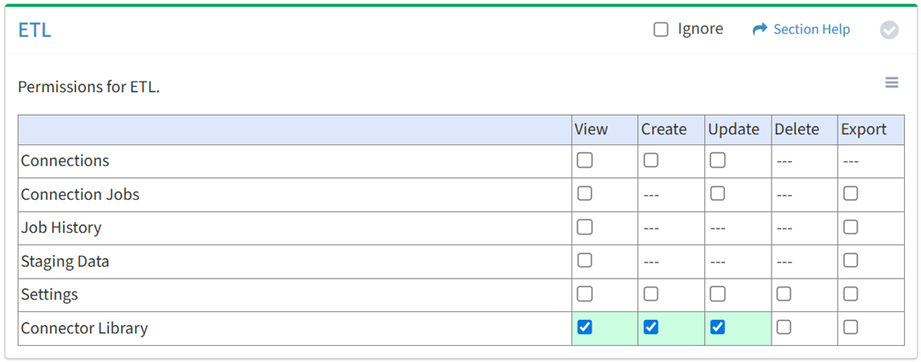Enable Export for Connection Jobs
The image size is (921, 362).
pos(850,194)
